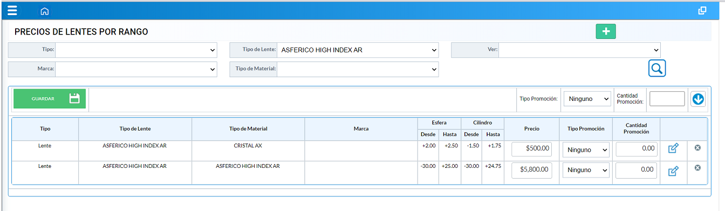Open the Tipo dropdown

(136, 50)
